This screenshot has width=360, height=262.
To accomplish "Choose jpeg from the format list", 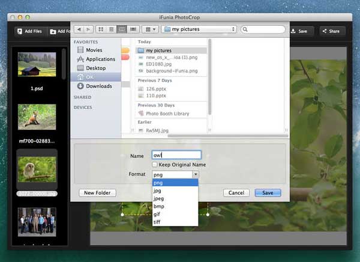I will pyautogui.click(x=175, y=198).
